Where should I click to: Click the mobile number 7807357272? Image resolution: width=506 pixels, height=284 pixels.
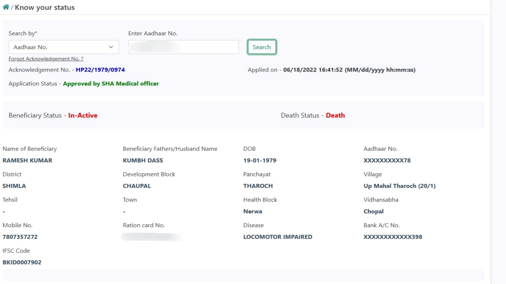coord(20,237)
